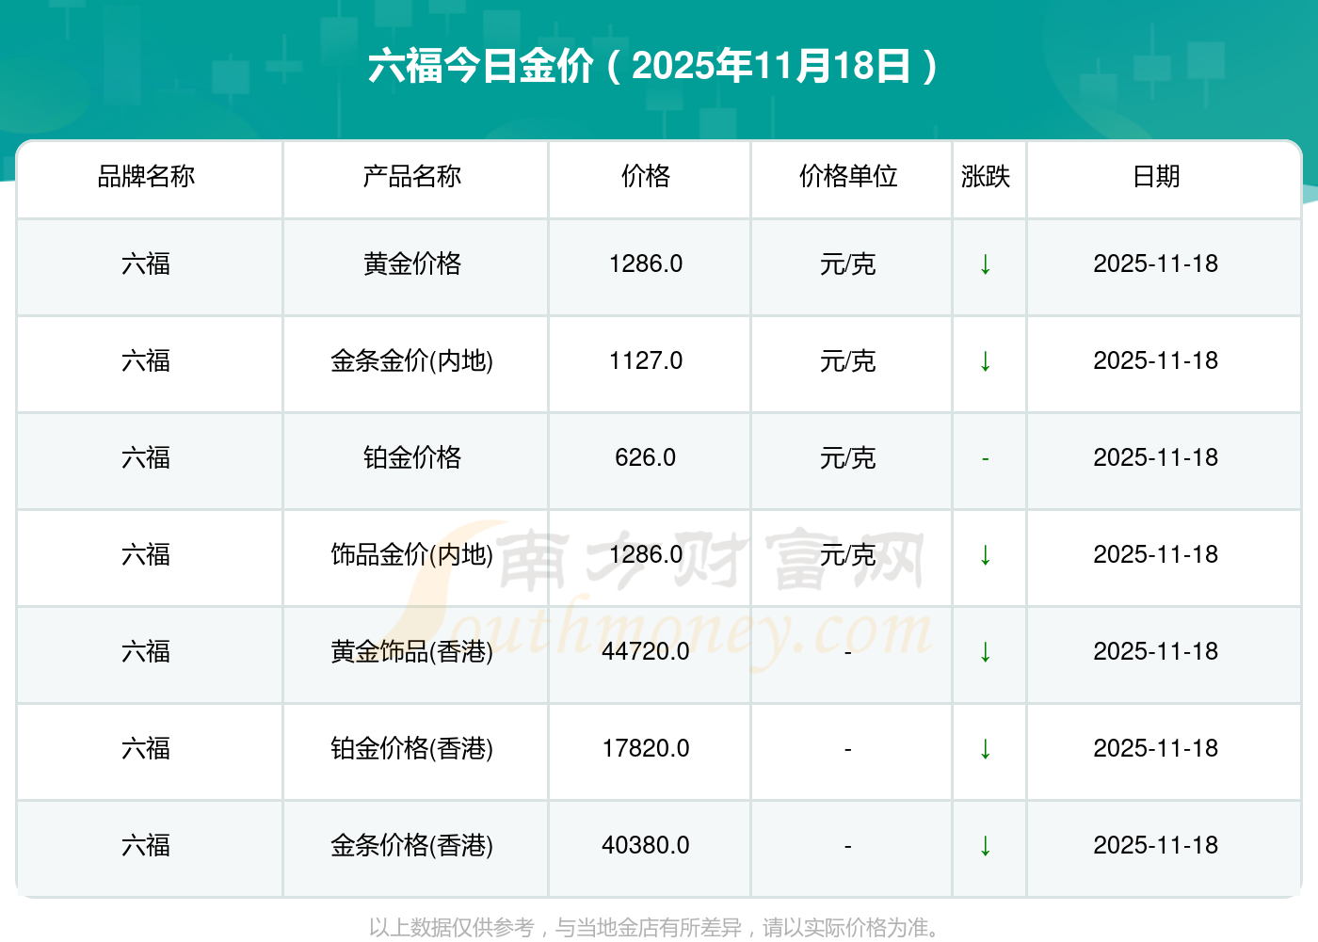
Task: Click the unit dash in the 黄金饰品(香港) row
Action: tap(848, 652)
